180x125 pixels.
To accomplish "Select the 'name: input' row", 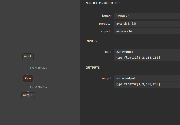I will click(x=147, y=52).
